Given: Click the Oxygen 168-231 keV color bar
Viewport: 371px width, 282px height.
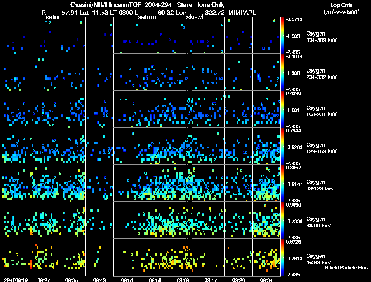Looking at the screenshot, I should (282, 110).
